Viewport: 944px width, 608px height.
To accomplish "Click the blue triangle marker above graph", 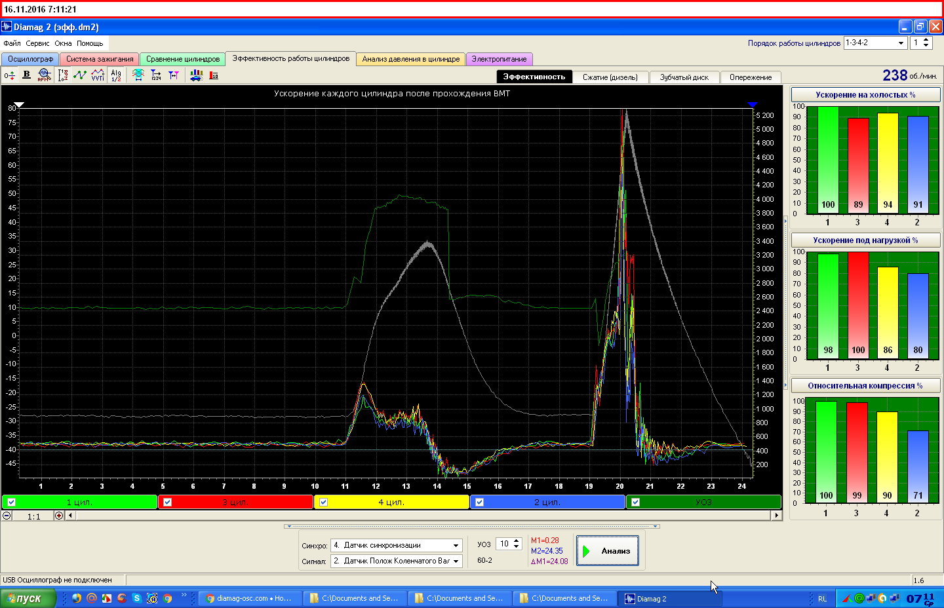I will (753, 104).
